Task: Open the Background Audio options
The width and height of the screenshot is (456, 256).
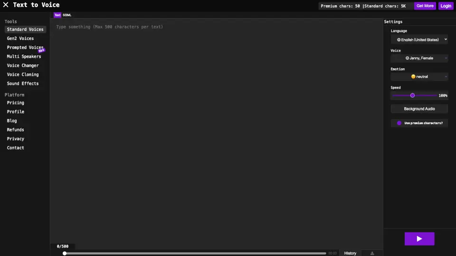Action: (x=419, y=109)
